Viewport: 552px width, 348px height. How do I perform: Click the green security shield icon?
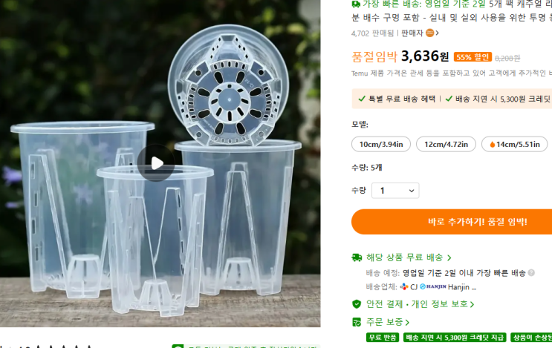(357, 303)
